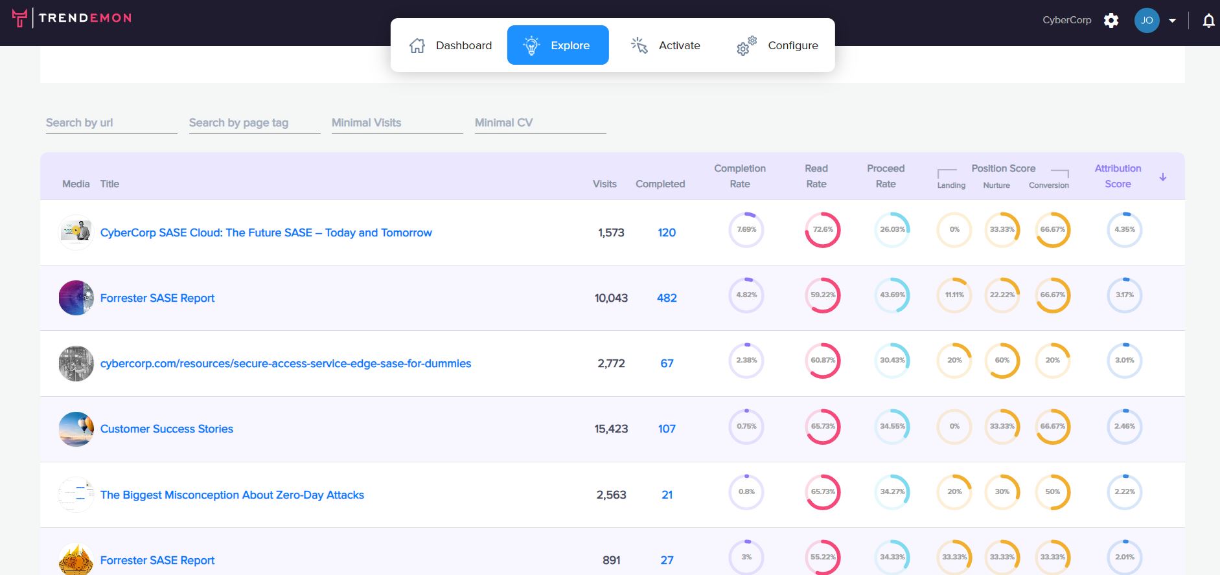Screen dimensions: 1220x575
Task: Open Biggest Misconception About Zero-Day Attacks link
Action: click(232, 495)
